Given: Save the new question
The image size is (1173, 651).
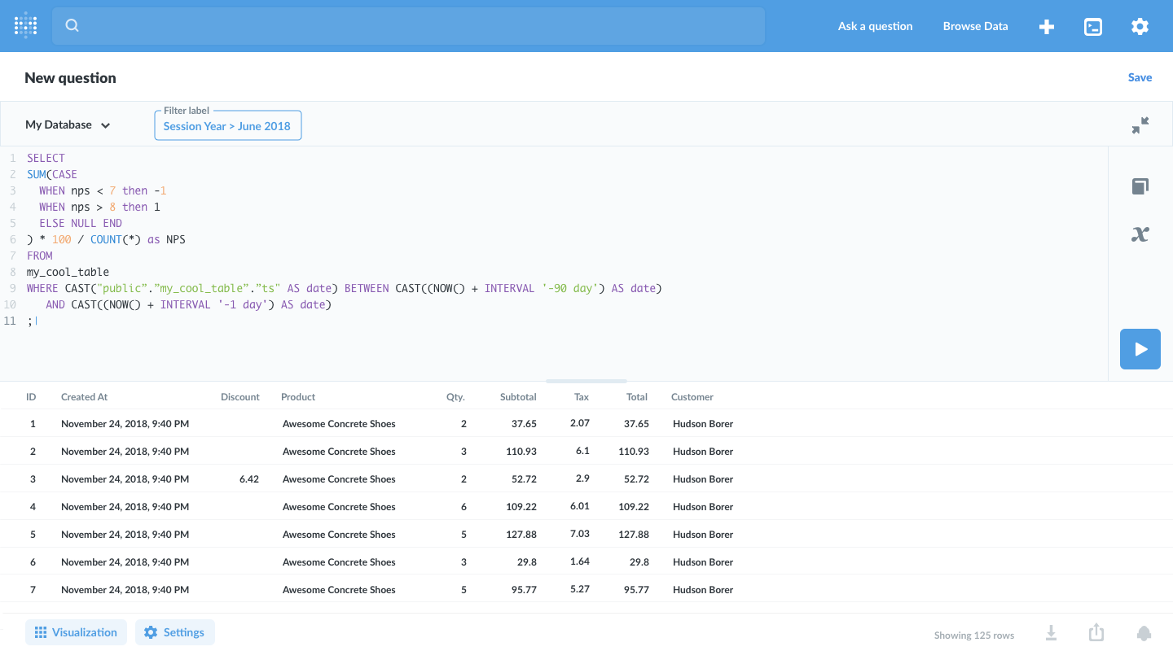Looking at the screenshot, I should [1140, 76].
